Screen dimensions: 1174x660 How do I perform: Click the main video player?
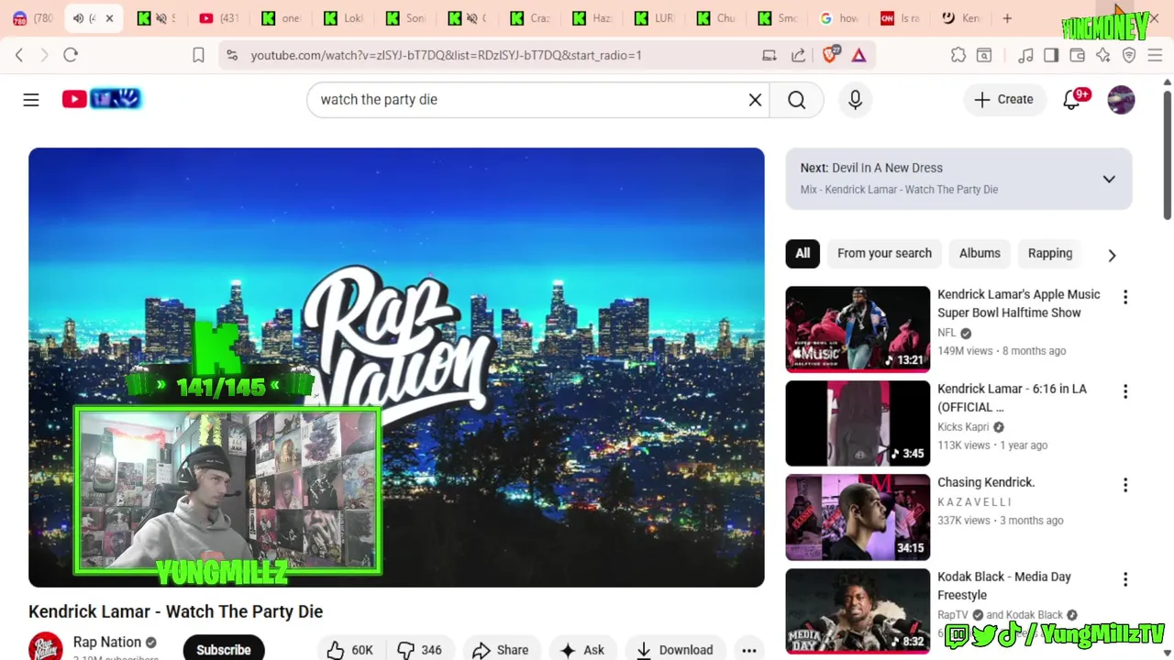tap(396, 367)
